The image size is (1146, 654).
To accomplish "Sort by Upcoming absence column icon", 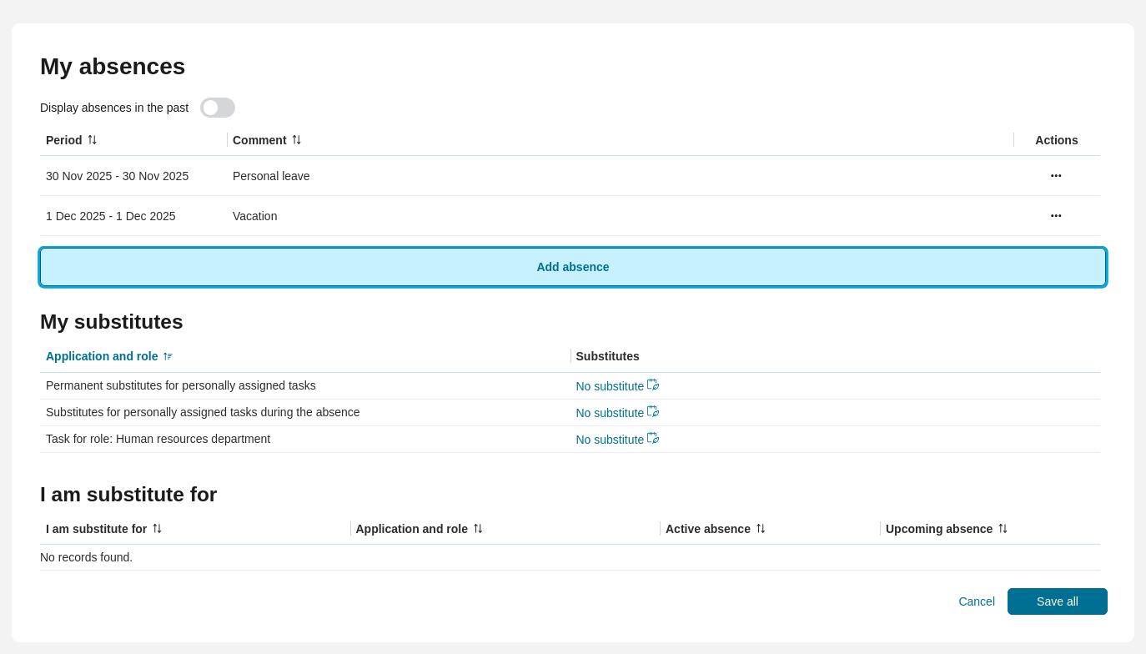I will pyautogui.click(x=1003, y=529).
